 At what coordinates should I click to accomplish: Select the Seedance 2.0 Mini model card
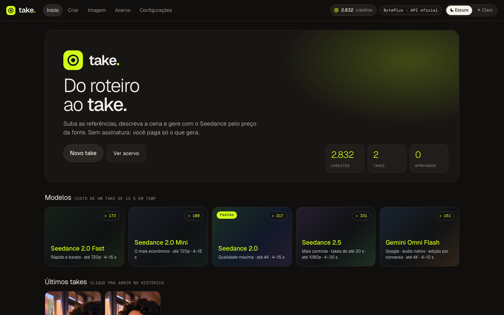[168, 237]
